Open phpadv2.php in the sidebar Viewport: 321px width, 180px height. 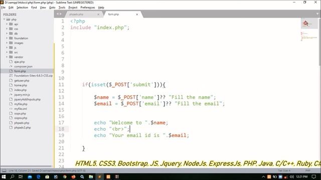(22, 127)
